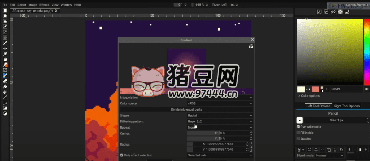The width and height of the screenshot is (370, 161).
Task: Remove layer X icon
Action: [310, 150]
